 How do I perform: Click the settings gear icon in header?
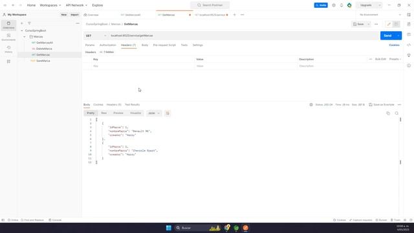pyautogui.click(x=334, y=5)
